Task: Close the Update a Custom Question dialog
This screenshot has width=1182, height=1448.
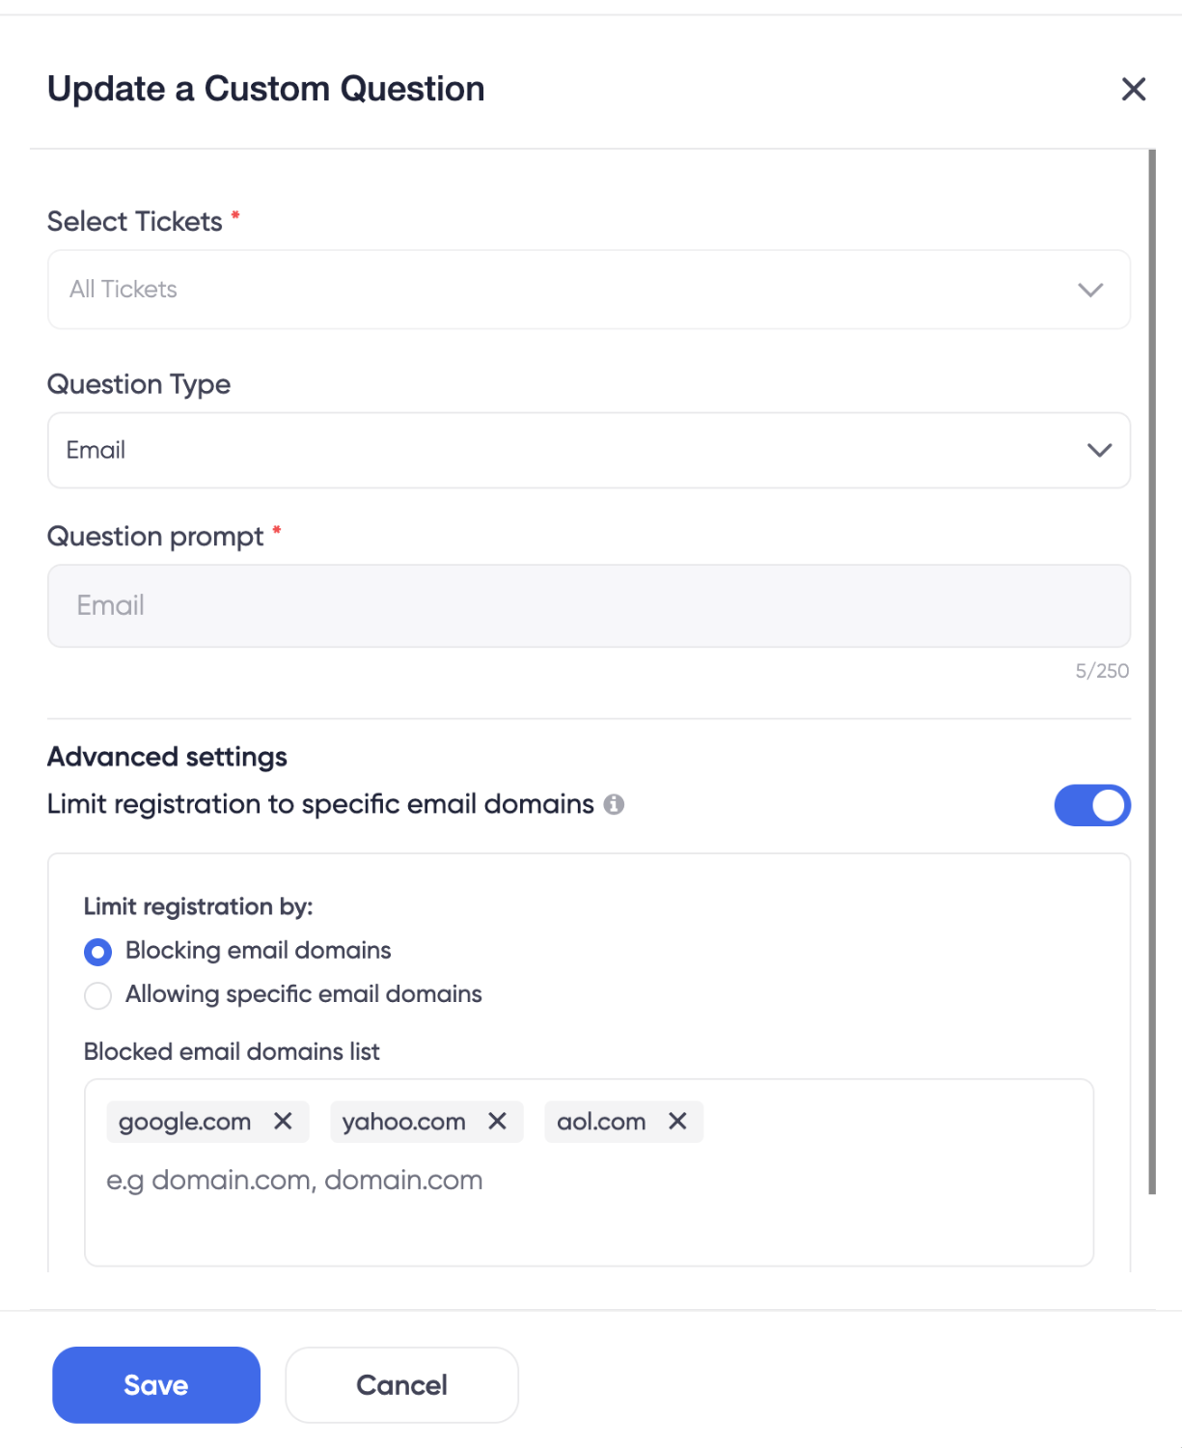Action: click(1133, 90)
